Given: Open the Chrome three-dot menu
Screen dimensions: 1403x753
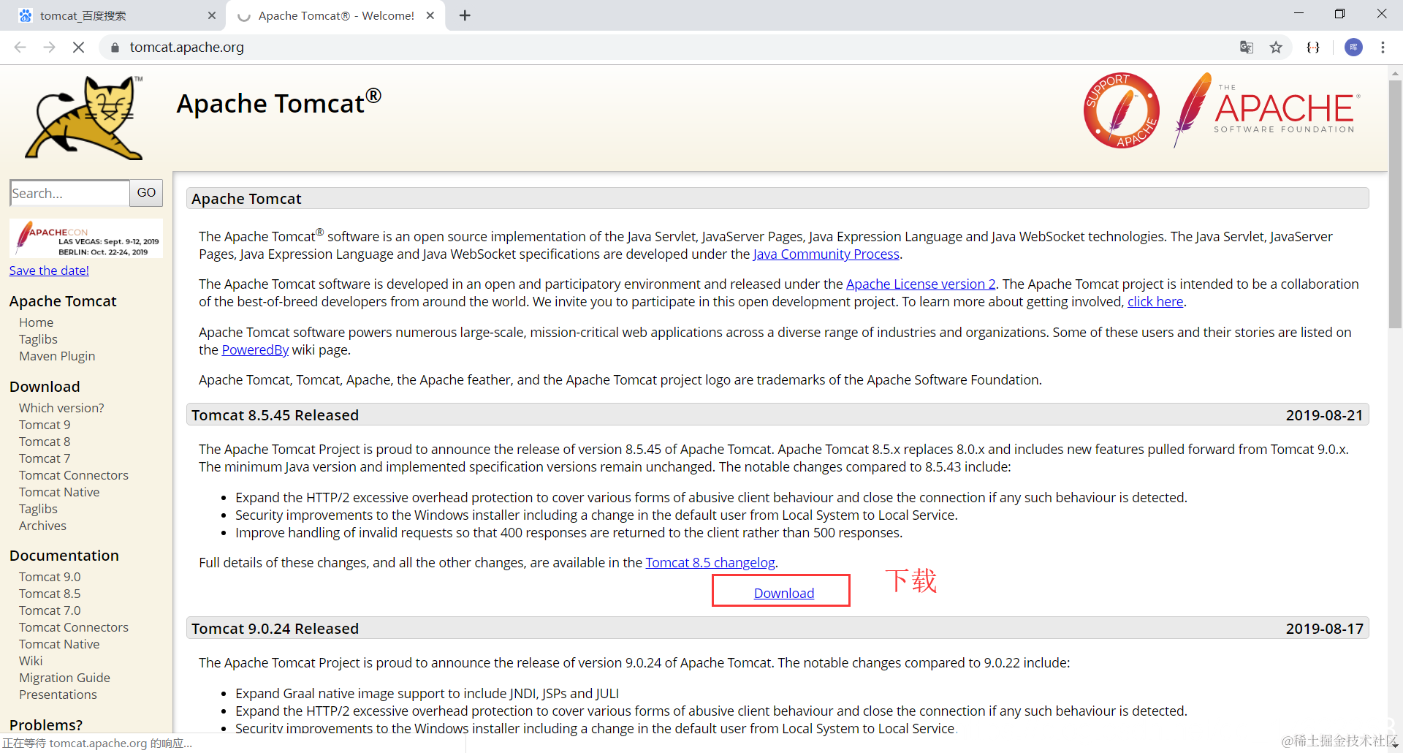Looking at the screenshot, I should pos(1383,48).
